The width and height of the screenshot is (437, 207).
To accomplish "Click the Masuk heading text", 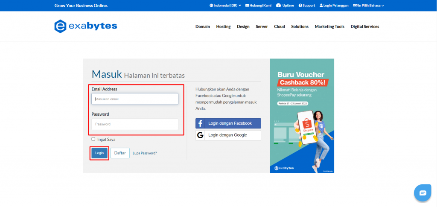I will coord(107,74).
